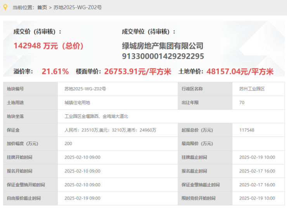Image resolution: width=287 pixels, height=210 pixels.
Task: Click the 21.61% premium rate value
Action: 55,72
